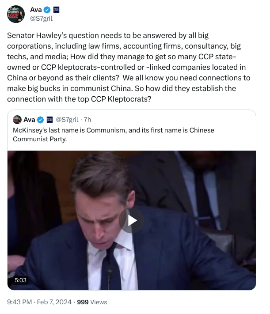Click the 5:03 video duration label

coord(20,280)
